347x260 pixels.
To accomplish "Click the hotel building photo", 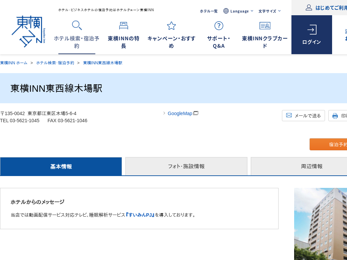I will point(321,224).
